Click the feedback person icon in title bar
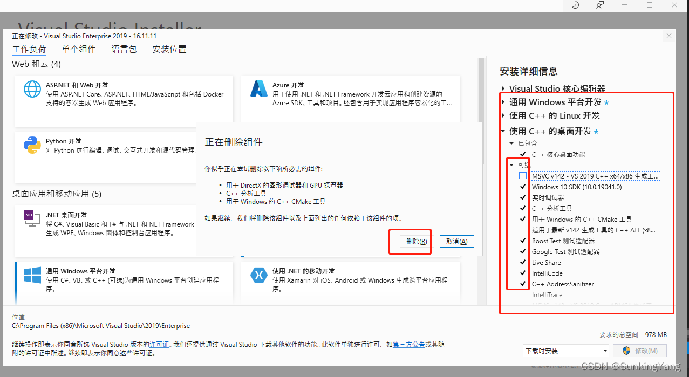This screenshot has height=377, width=689. click(600, 5)
